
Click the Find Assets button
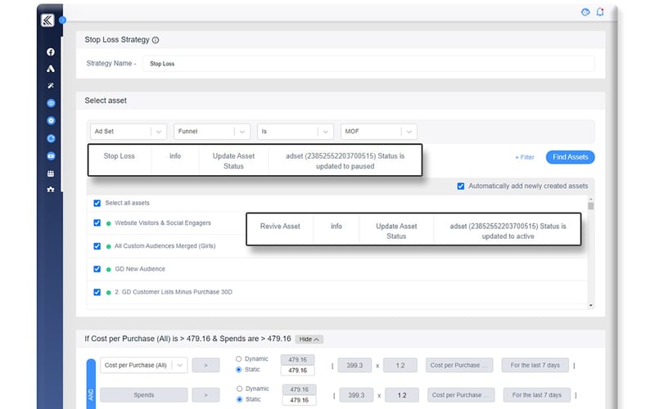coord(570,157)
